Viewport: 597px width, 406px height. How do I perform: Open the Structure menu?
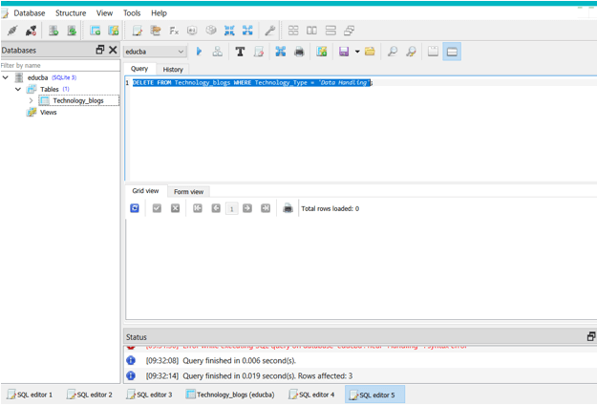pyautogui.click(x=70, y=13)
